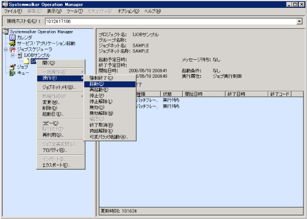Select 停止(P) in the submenu
Image resolution: width=307 pixels, height=219 pixels.
tap(110, 96)
